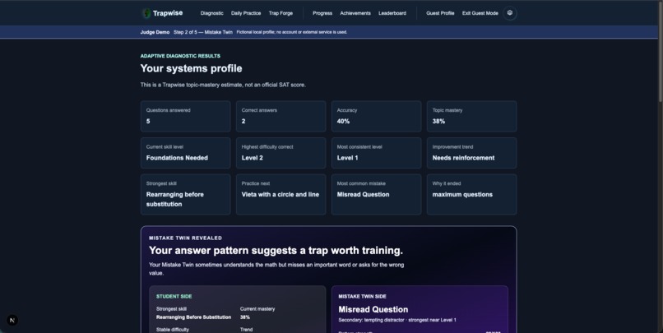The image size is (663, 333).
Task: Click the 'ADAPTIVE DIAGNOSTIC RESULTS' label
Action: [x=180, y=56]
